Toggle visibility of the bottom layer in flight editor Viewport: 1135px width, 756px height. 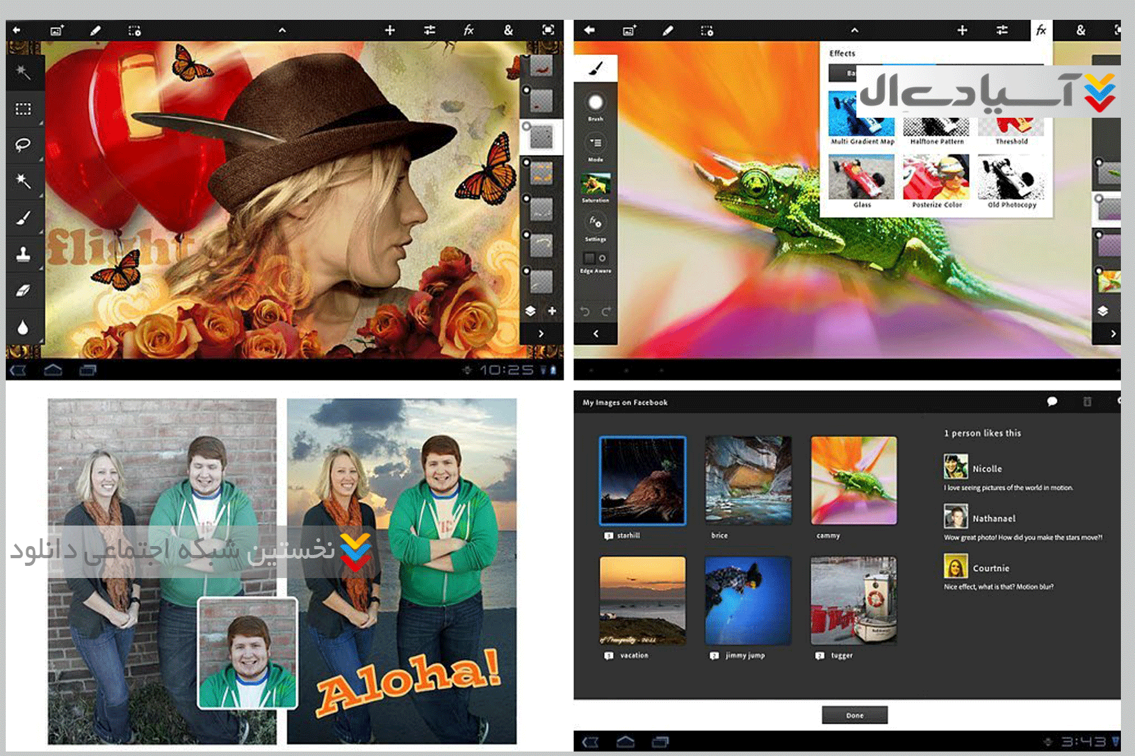coord(527,271)
